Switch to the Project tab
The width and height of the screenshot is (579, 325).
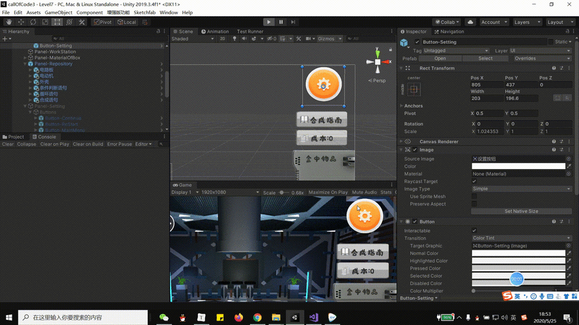tap(13, 136)
